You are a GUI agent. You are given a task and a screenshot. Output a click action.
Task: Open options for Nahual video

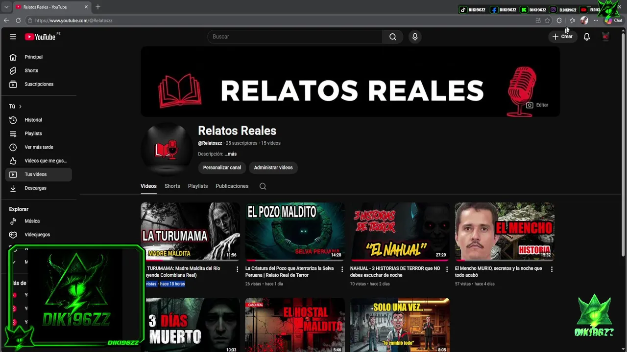[x=447, y=269]
